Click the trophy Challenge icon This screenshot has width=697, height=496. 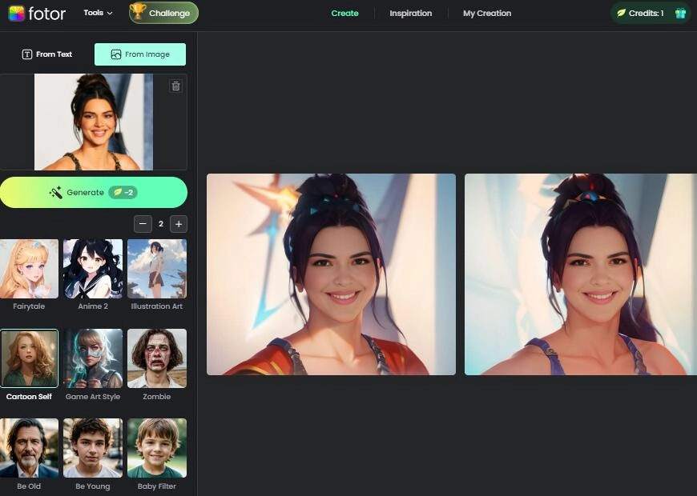point(139,12)
